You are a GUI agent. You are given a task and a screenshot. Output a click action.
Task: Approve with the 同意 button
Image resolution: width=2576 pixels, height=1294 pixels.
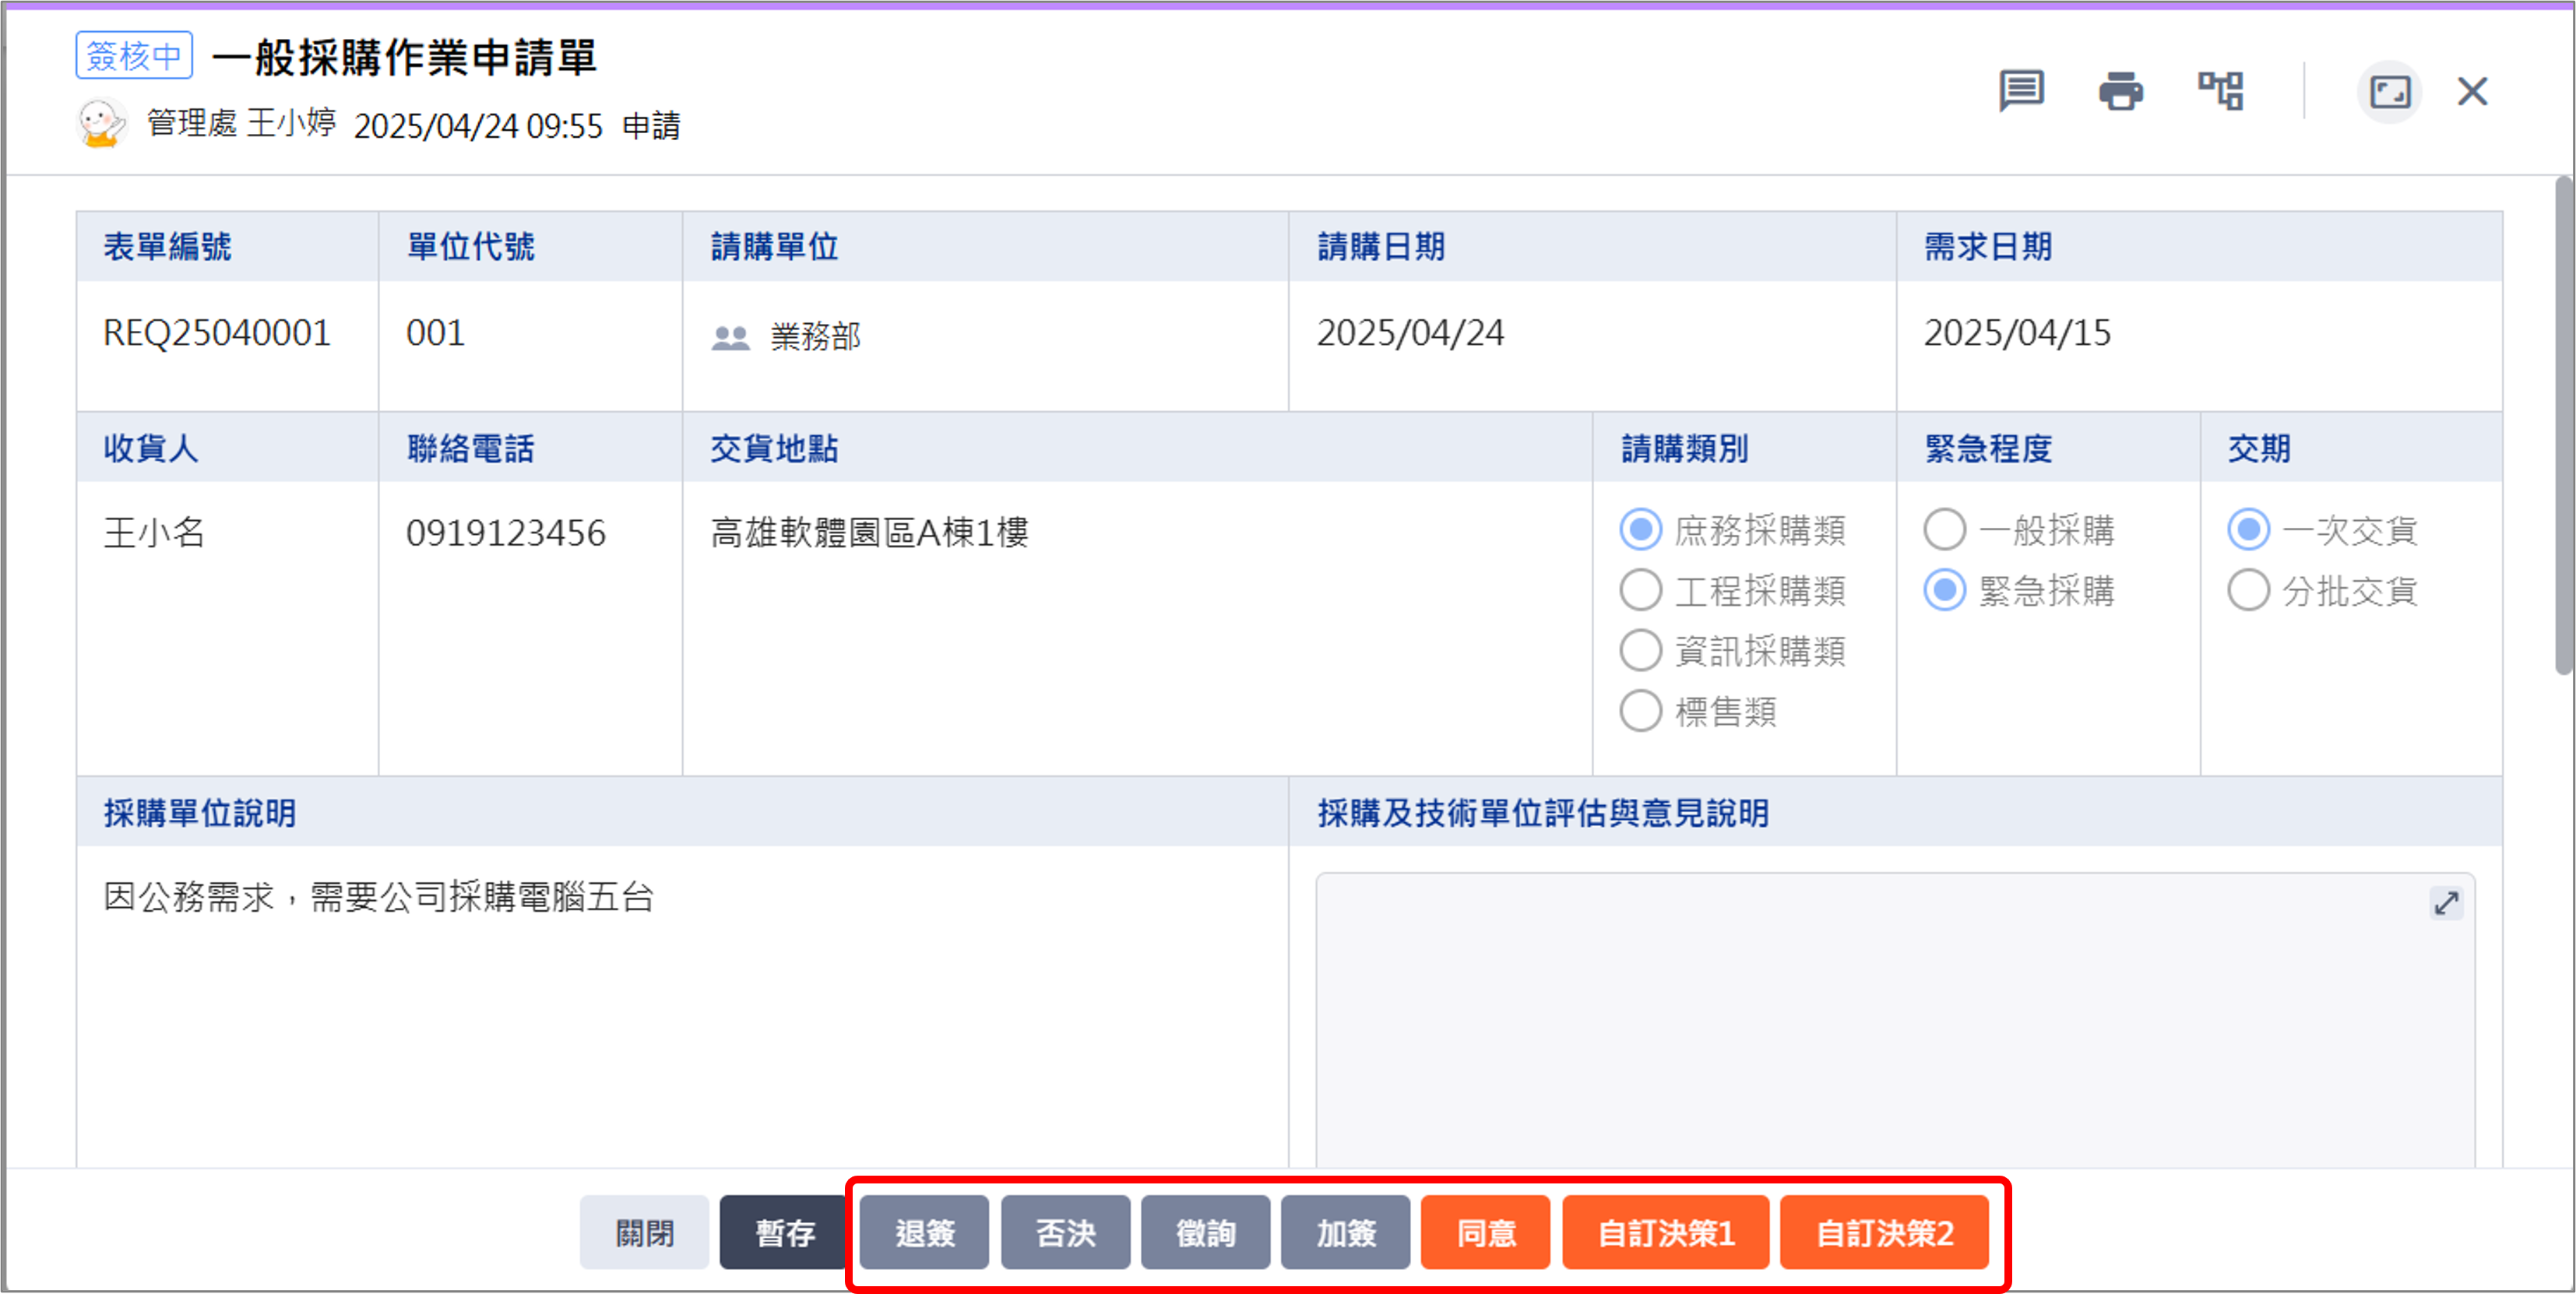[x=1486, y=1232]
